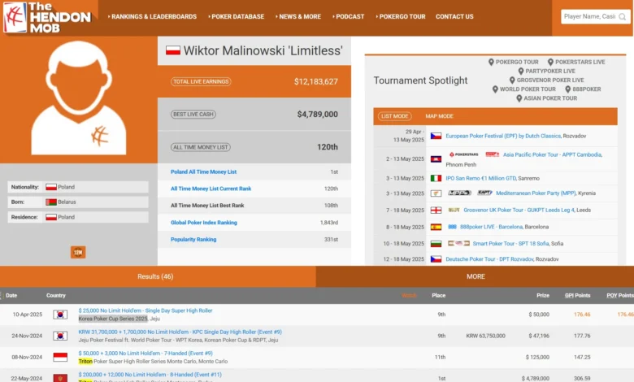The image size is (634, 382).
Task: Sort results by Prize column header
Action: 543,296
